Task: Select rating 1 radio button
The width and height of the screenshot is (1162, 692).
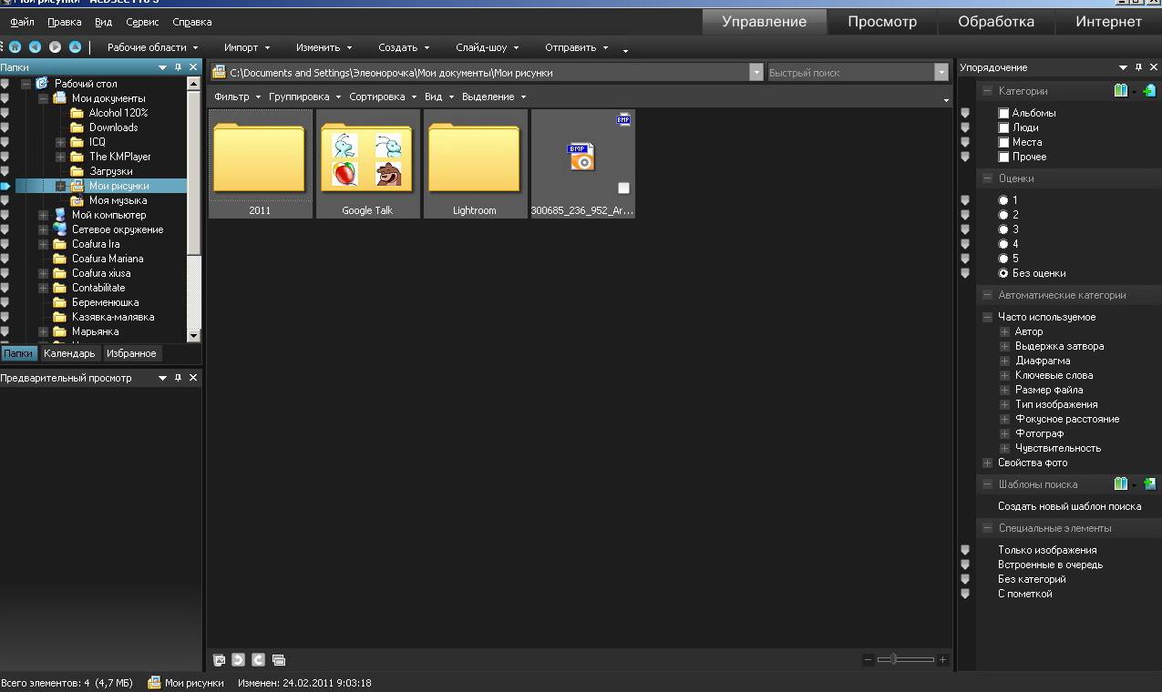Action: 1003,200
